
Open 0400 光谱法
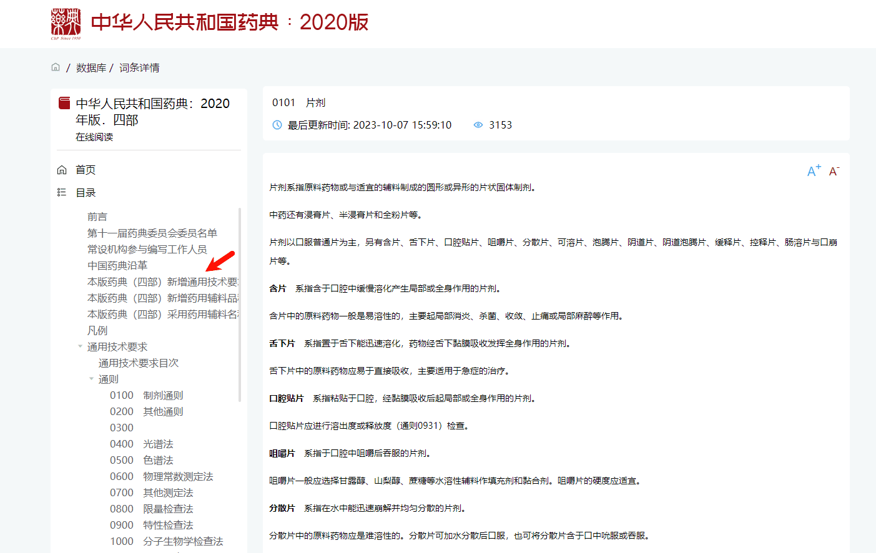(x=142, y=444)
